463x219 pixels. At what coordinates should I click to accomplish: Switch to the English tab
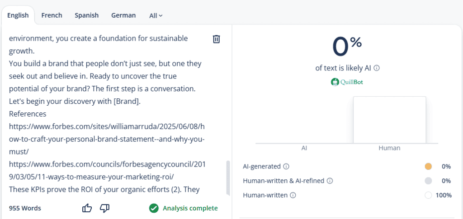pos(18,15)
